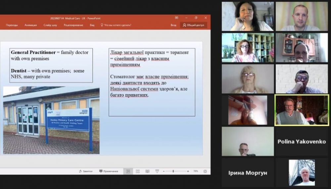Fit slide to current window icon

[x=205, y=171]
